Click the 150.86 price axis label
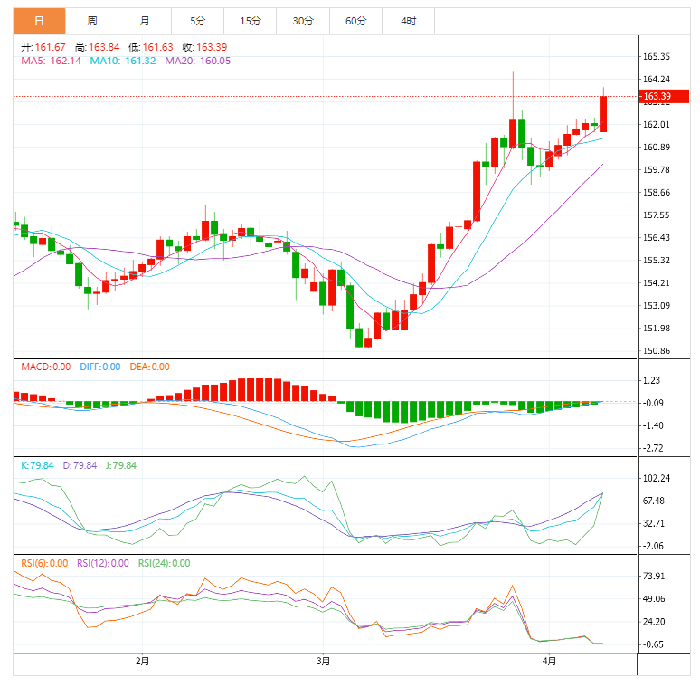The width and height of the screenshot is (700, 687). [x=657, y=350]
